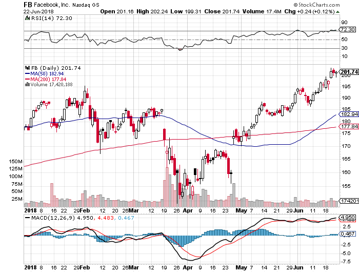Click the green up-arrow beside Chg
This screenshot has width=359, height=272.
(337, 12)
